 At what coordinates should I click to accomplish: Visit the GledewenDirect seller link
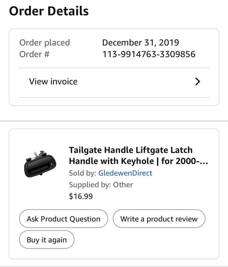pyautogui.click(x=125, y=173)
